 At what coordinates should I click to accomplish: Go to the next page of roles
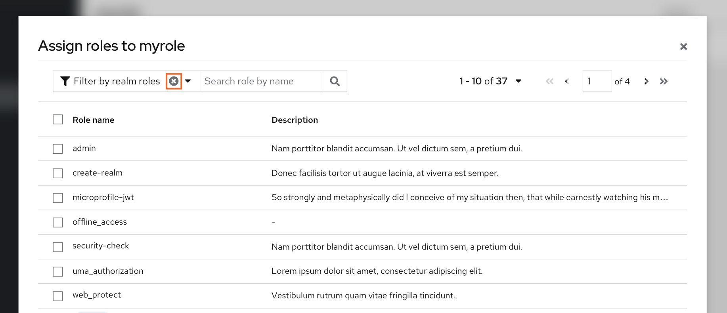[646, 81]
